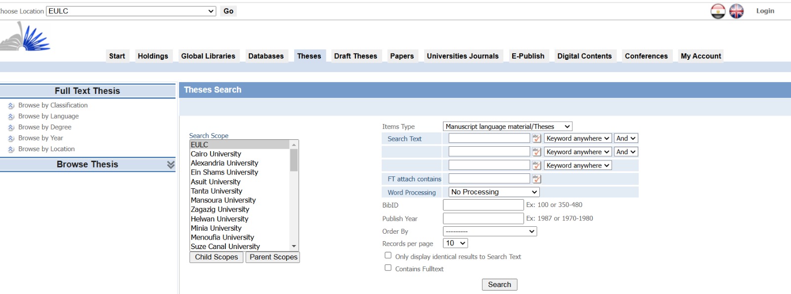Click the Publish Year input field
The image size is (791, 294).
(x=483, y=218)
